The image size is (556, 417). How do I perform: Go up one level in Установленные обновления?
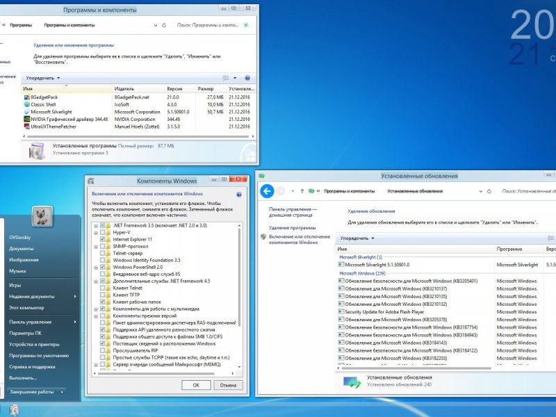tap(302, 191)
